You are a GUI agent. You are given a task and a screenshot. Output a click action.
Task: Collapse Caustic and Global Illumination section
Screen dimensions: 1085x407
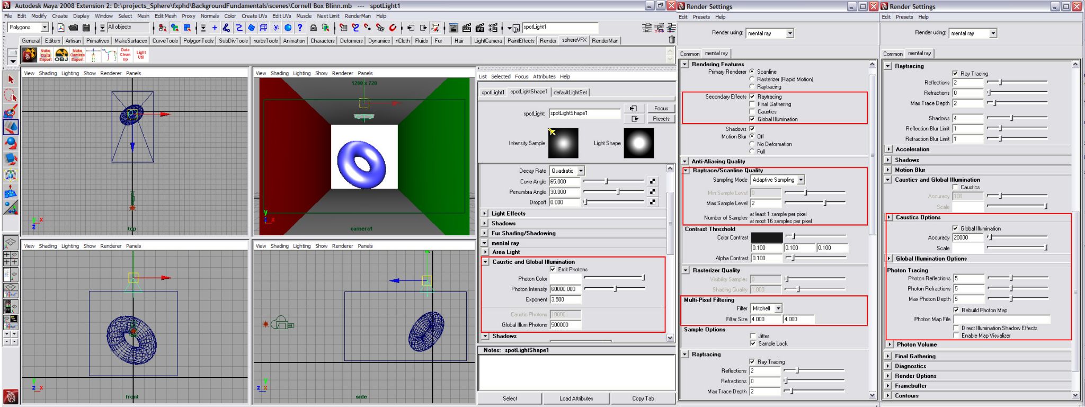(485, 262)
